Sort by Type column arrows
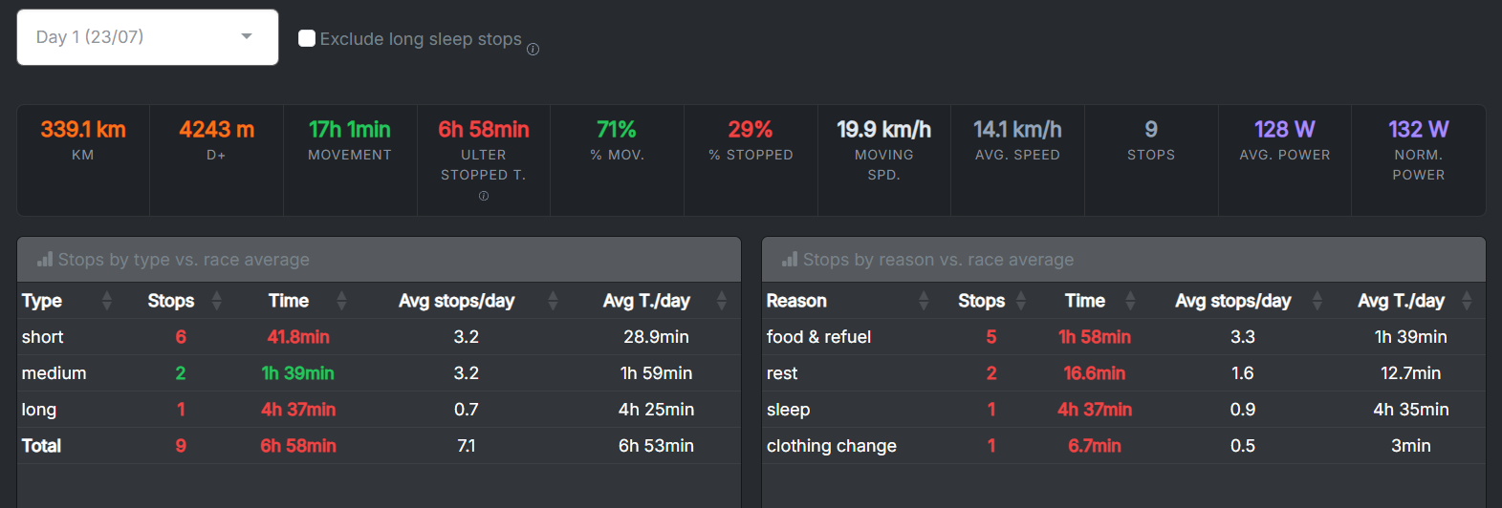The width and height of the screenshot is (1502, 508). tap(107, 301)
